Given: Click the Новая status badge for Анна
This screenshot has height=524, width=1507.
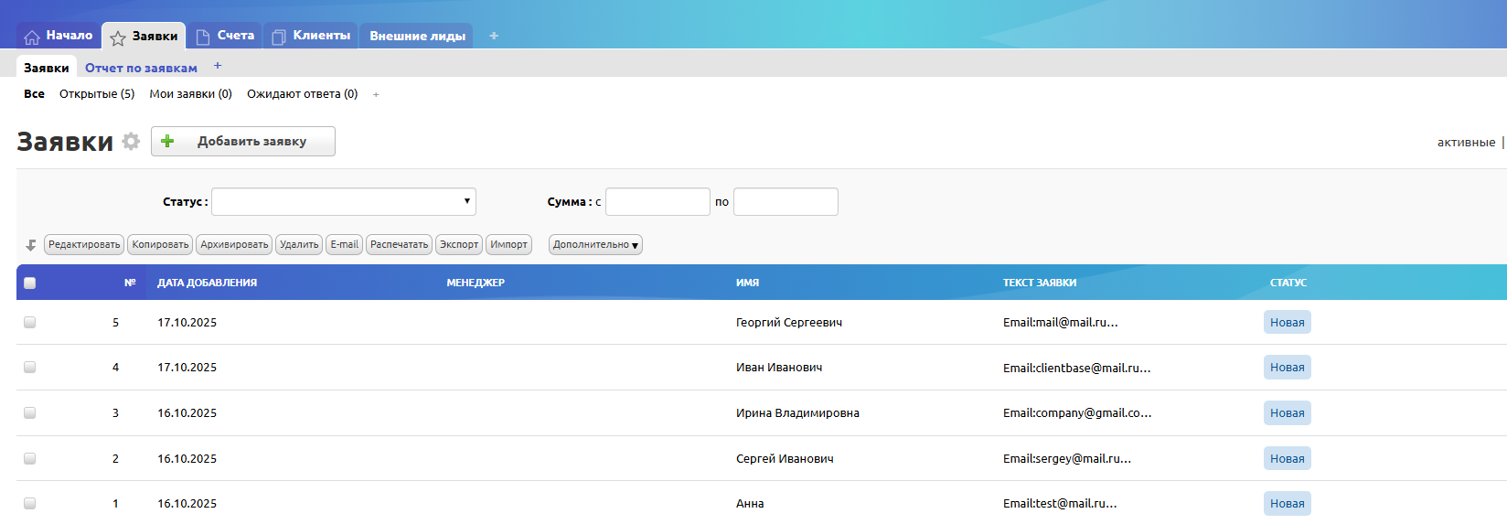Looking at the screenshot, I should point(1287,504).
